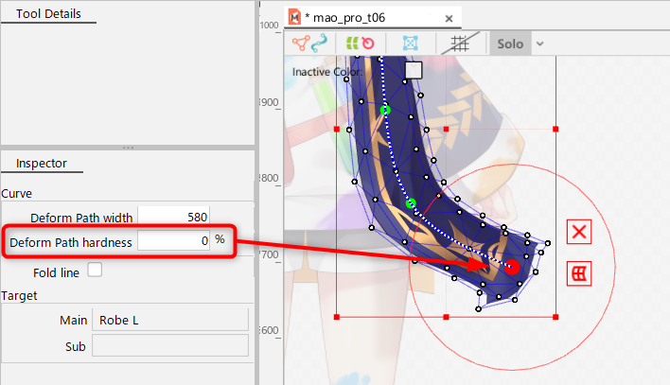Click the Main target field Robe L
The height and width of the screenshot is (385, 670).
tap(169, 321)
